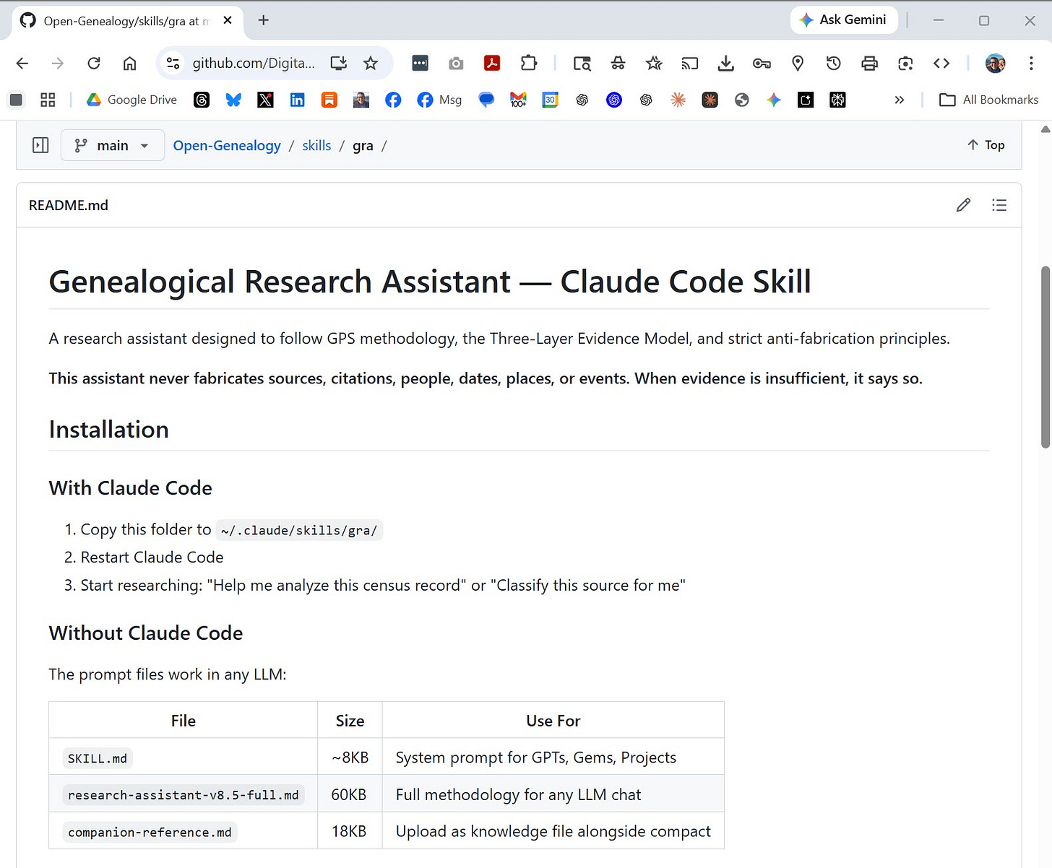Click research-assistant-v8.5-full.md cell
The height and width of the screenshot is (868, 1052).
[184, 794]
